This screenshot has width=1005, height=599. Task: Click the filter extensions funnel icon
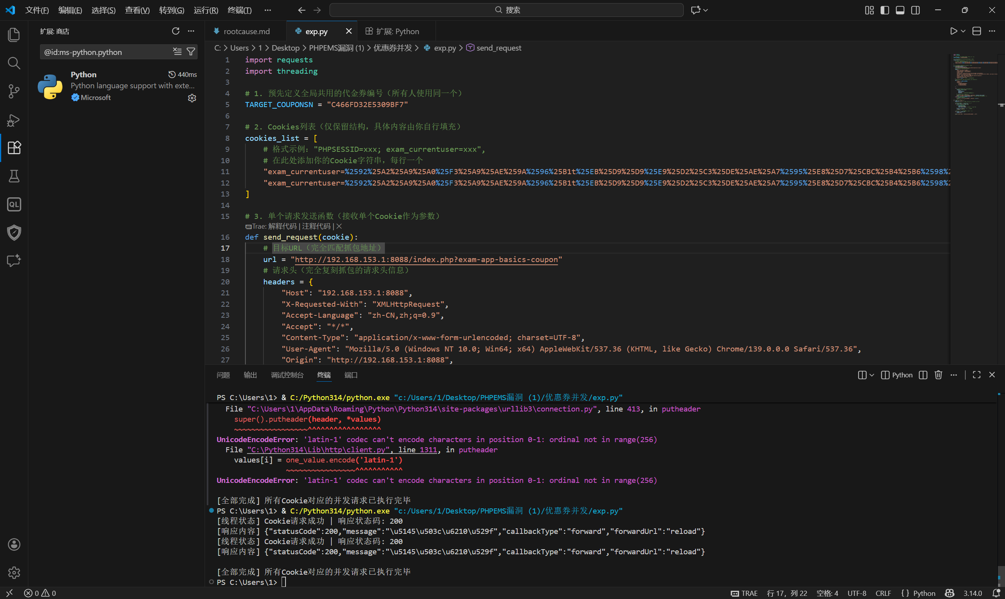point(191,52)
